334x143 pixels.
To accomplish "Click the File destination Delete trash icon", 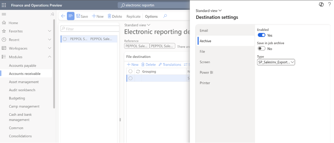I will [x=143, y=65].
